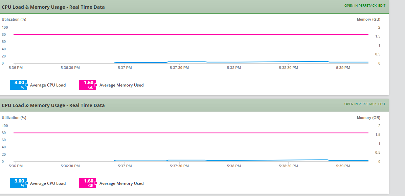Click 5:36:30 PM axis label in bottom chart
This screenshot has height=196, width=405.
coord(70,166)
